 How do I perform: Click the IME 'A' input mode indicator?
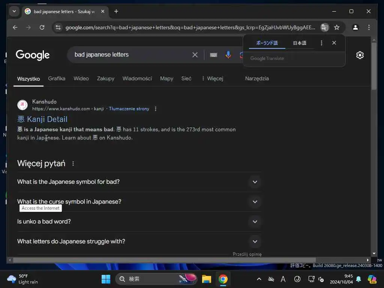tap(283, 279)
